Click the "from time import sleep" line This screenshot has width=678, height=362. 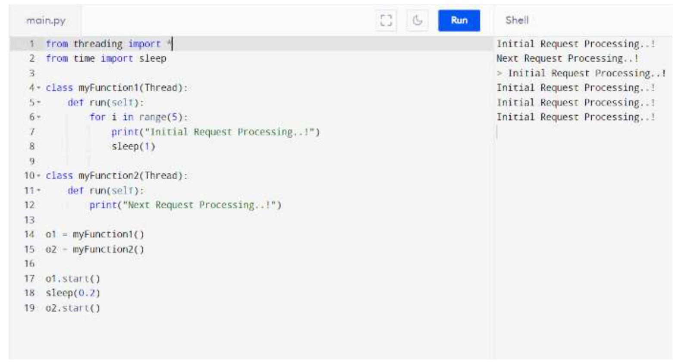tap(106, 59)
